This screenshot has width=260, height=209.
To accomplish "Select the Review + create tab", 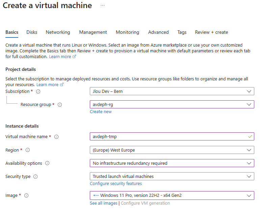I will coord(211,32).
